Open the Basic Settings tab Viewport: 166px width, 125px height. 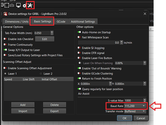tap(43, 21)
